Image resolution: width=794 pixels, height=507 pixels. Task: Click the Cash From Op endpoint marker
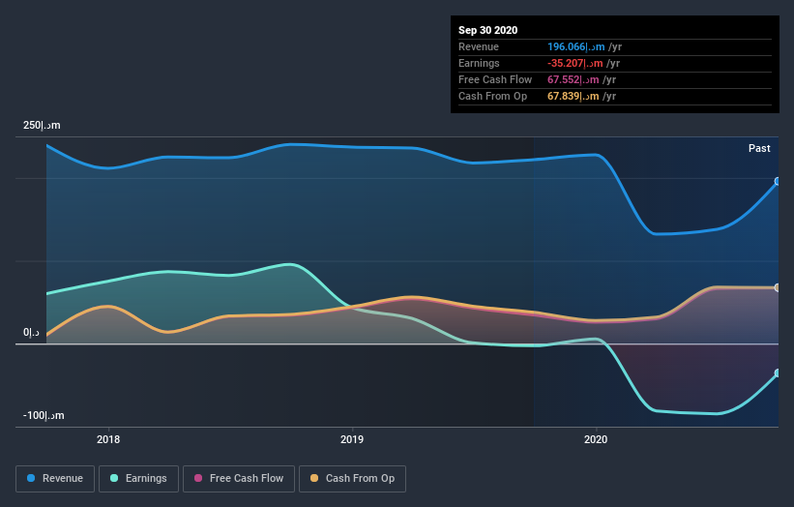click(x=778, y=287)
